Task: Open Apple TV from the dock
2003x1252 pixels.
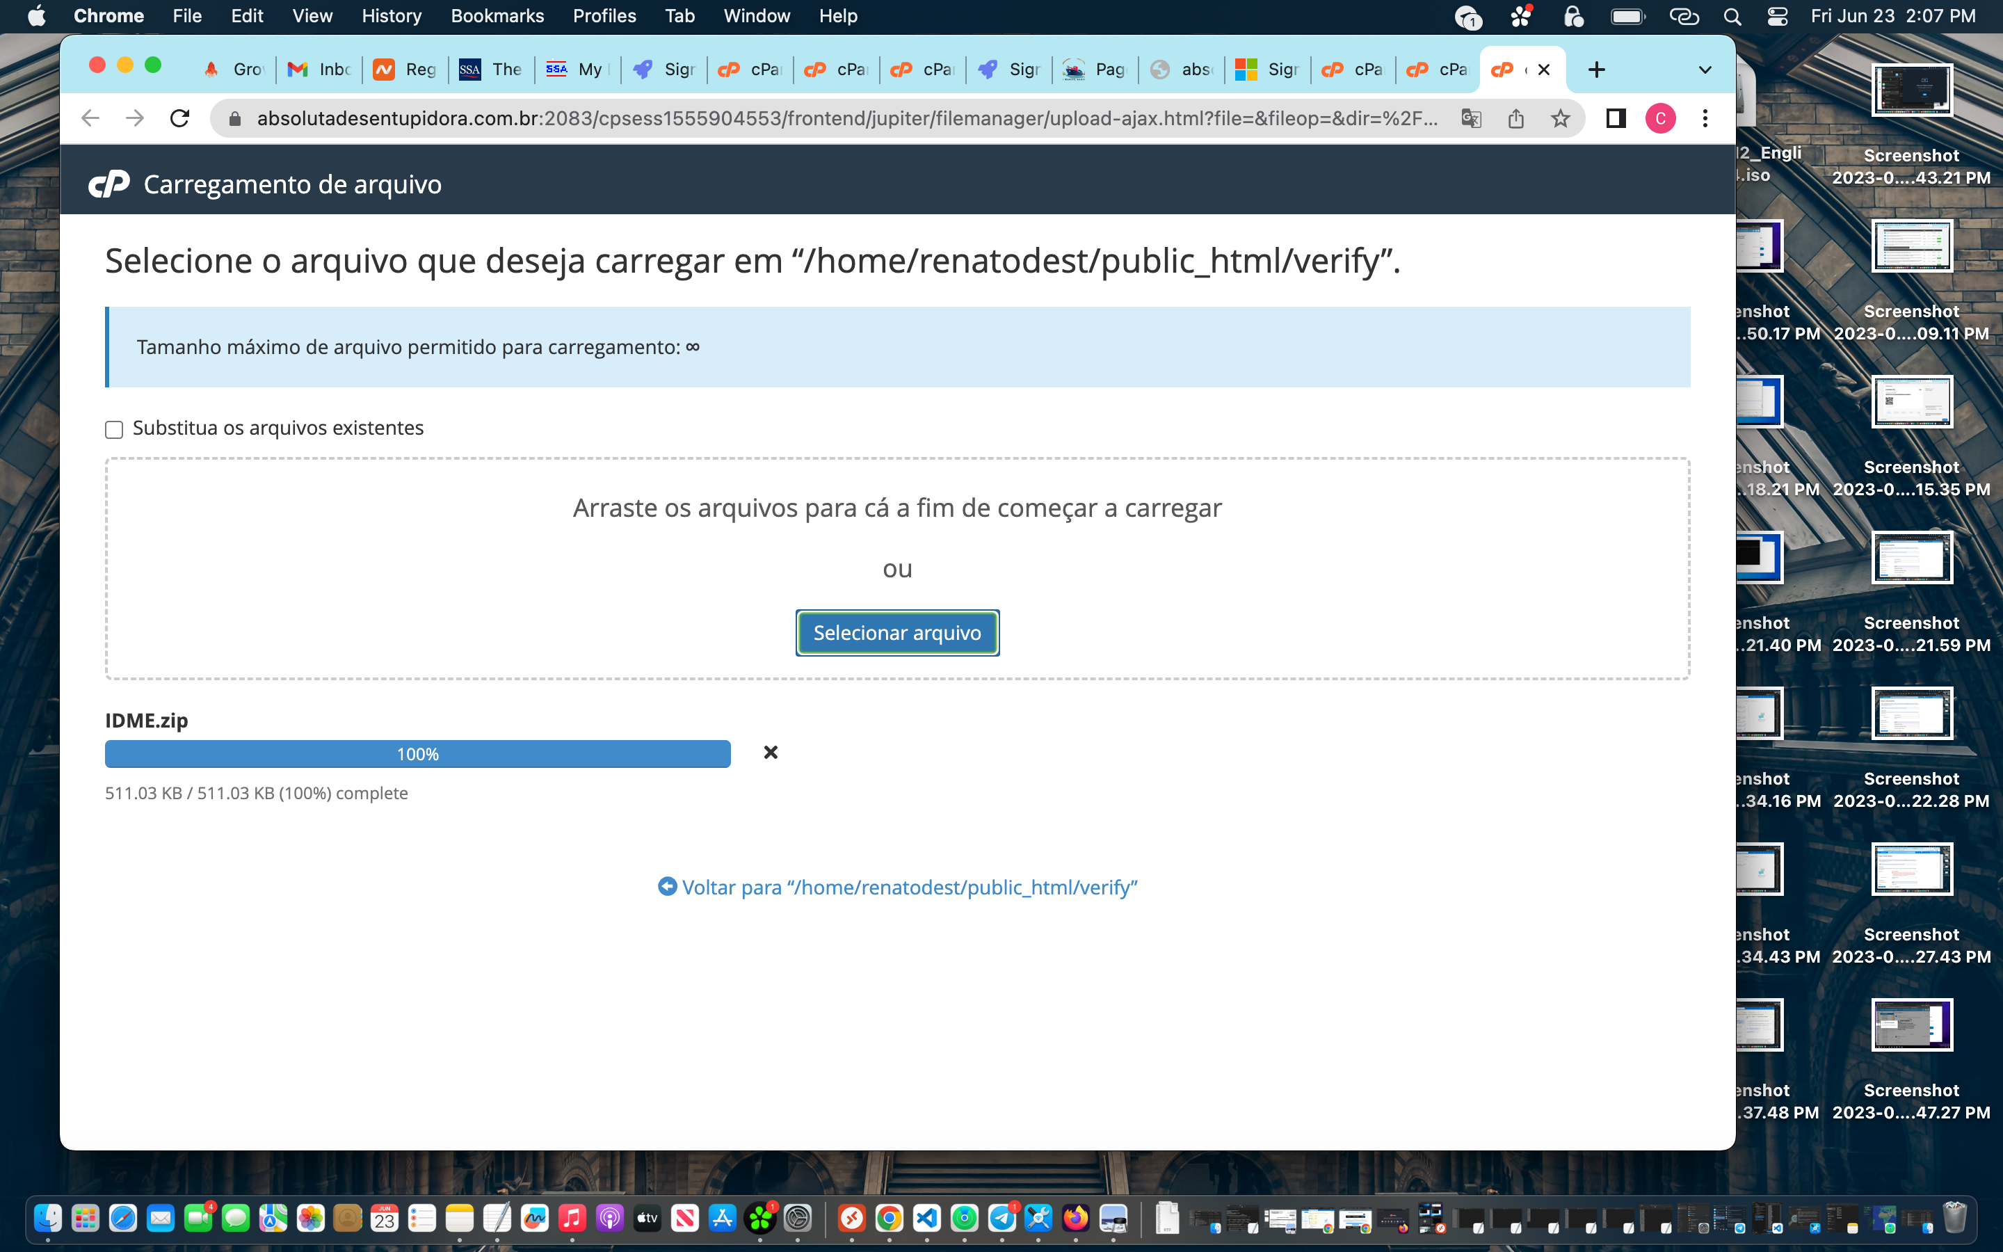Action: point(647,1218)
